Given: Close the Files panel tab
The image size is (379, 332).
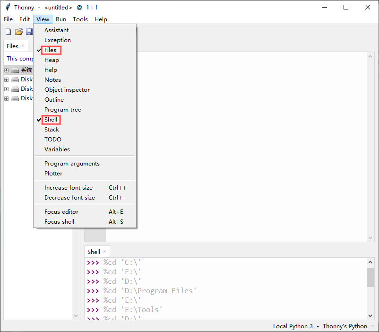Looking at the screenshot, I should pyautogui.click(x=23, y=46).
